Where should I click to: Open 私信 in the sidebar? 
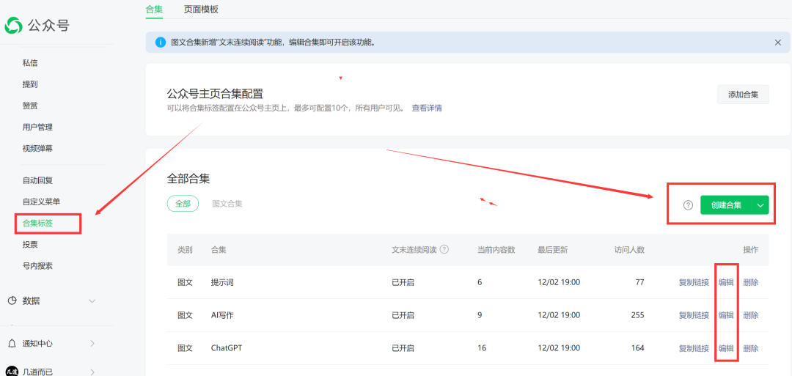click(x=30, y=63)
